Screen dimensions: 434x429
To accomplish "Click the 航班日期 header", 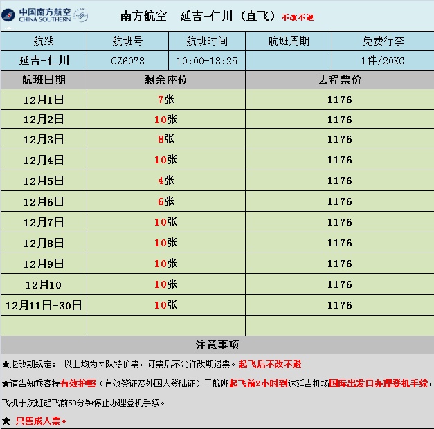I will [44, 80].
